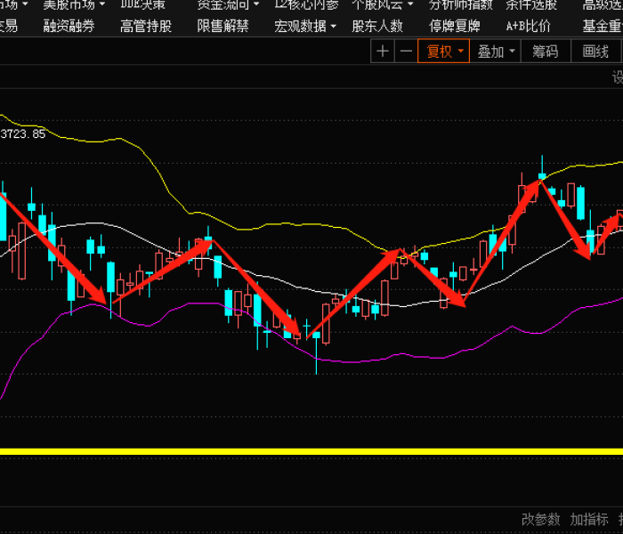
Task: Click 加指标 to add an indicator
Action: point(589,519)
